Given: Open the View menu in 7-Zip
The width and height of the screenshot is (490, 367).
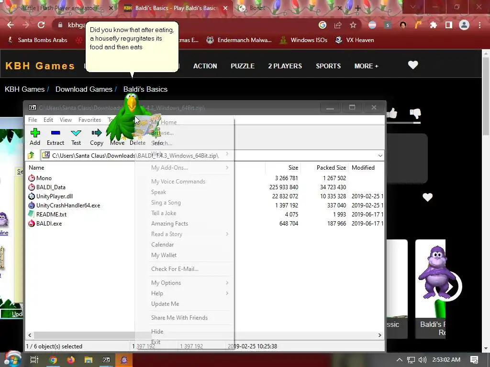Looking at the screenshot, I should [66, 120].
